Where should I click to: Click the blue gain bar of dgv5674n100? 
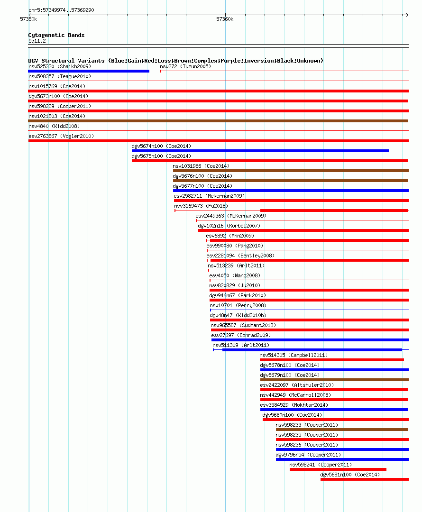click(x=260, y=151)
